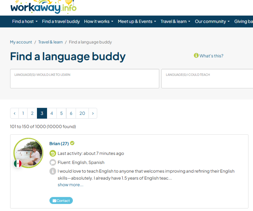Jump to last results page 20
Screen dimensions: 253x211
point(82,113)
